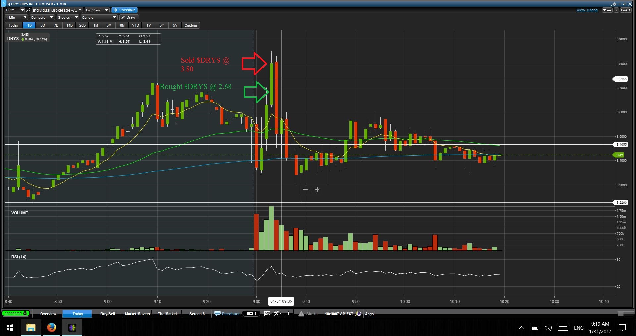Screen dimensions: 636x336
Task: Click the download tray icon
Action: click(x=289, y=314)
